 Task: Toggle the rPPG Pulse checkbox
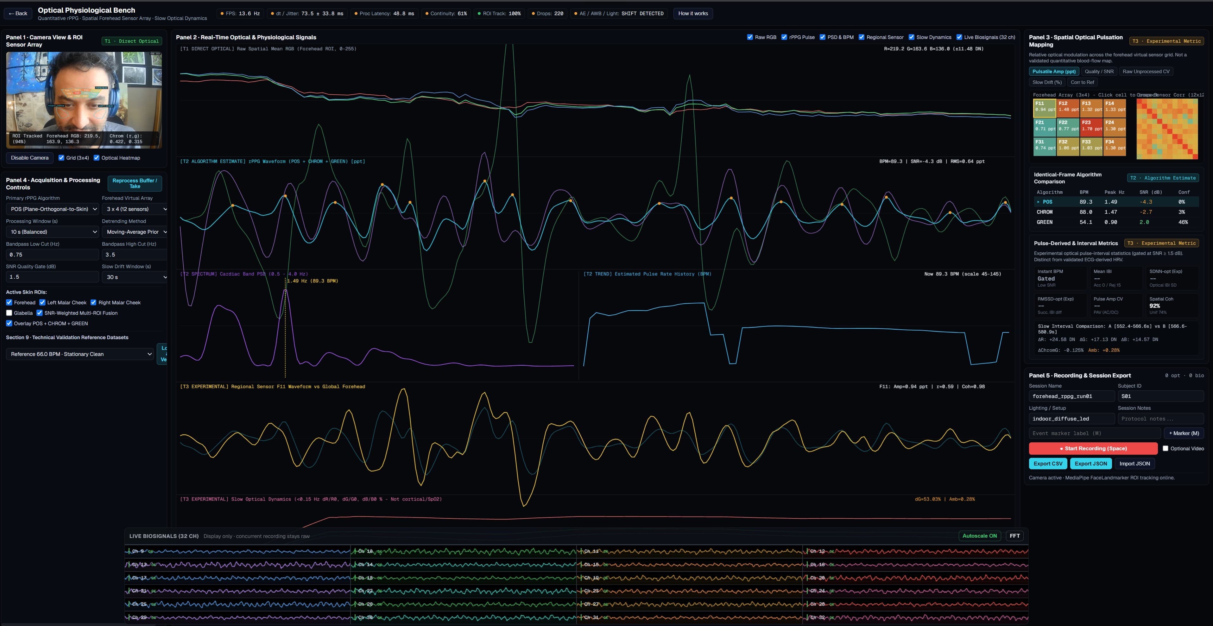pos(784,37)
